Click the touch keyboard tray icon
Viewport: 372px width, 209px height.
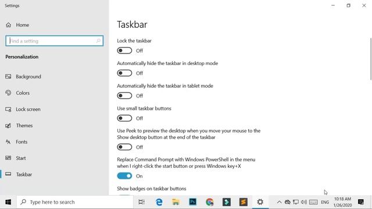[313, 203]
